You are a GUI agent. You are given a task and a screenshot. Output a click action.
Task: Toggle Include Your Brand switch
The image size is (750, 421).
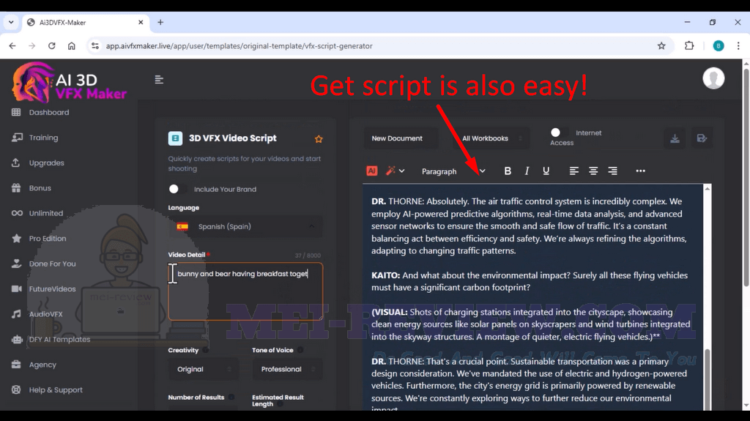pyautogui.click(x=177, y=189)
